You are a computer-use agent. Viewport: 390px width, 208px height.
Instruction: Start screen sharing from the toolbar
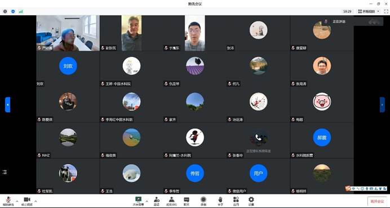click(138, 201)
